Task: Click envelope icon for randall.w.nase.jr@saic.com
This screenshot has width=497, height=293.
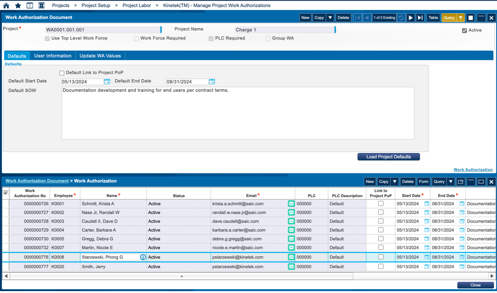Action: pos(291,212)
